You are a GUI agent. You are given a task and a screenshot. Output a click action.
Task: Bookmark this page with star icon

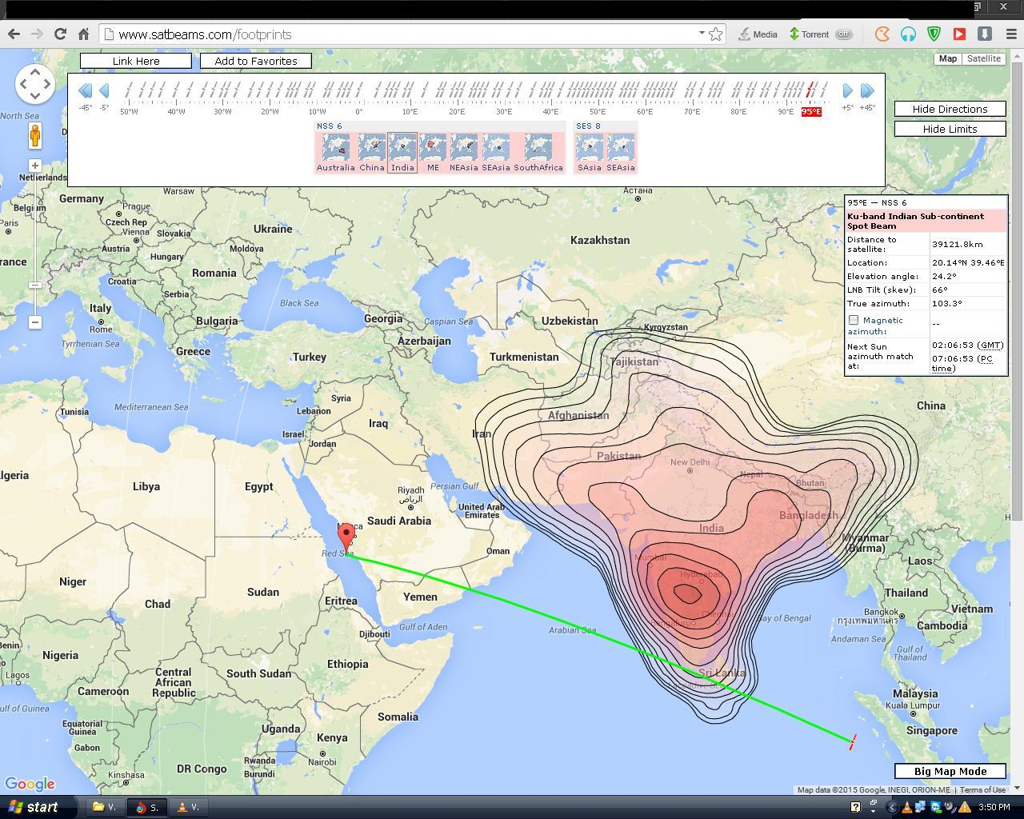[716, 34]
